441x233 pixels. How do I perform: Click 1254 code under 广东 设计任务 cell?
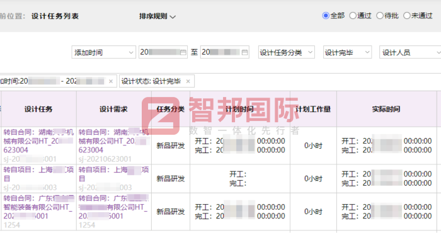tap(12, 225)
